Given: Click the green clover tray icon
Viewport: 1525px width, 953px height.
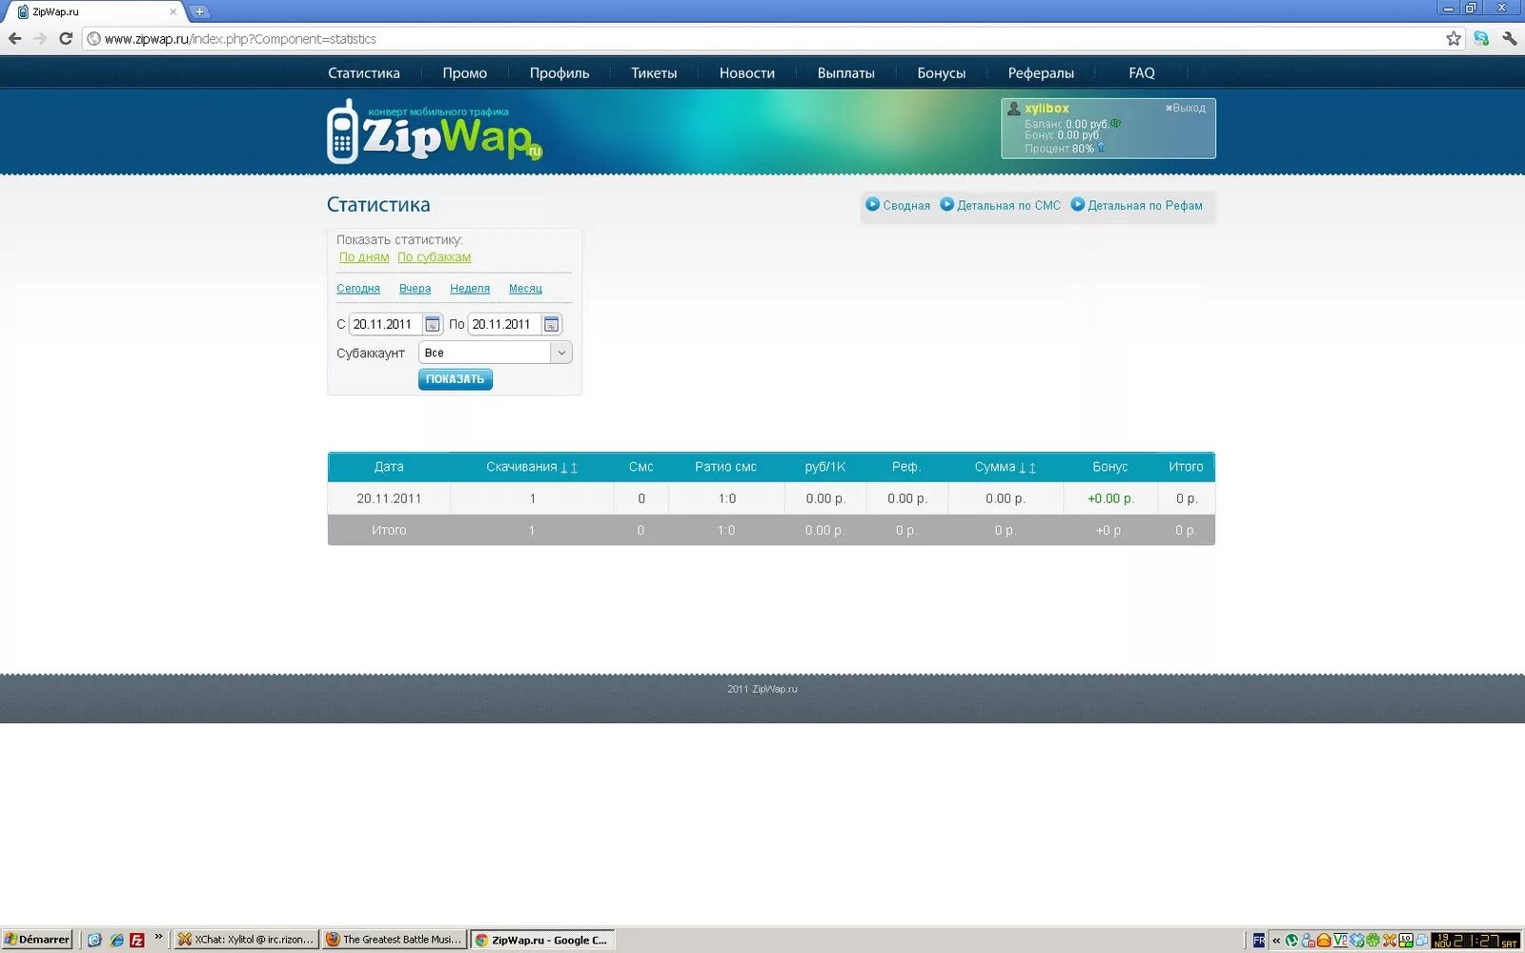Looking at the screenshot, I should (1372, 941).
